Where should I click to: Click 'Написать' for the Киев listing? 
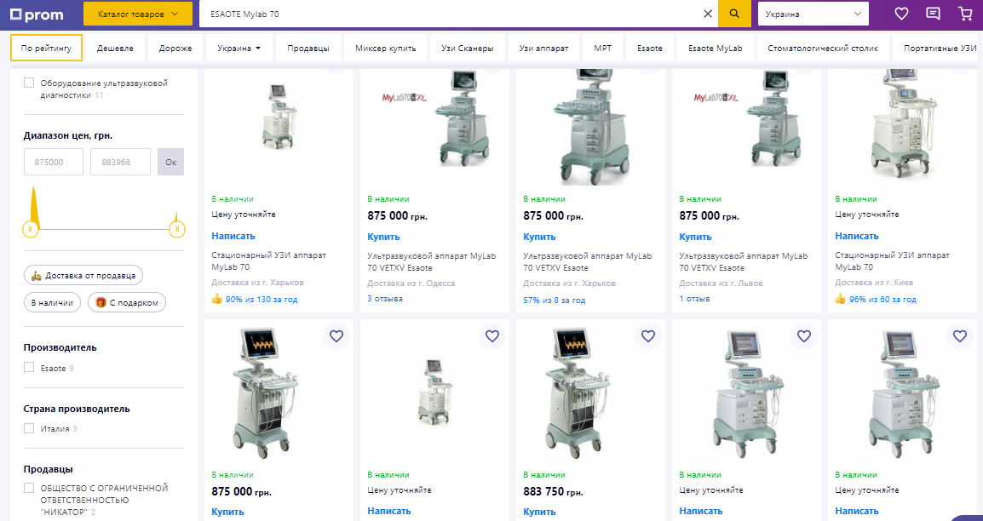857,236
